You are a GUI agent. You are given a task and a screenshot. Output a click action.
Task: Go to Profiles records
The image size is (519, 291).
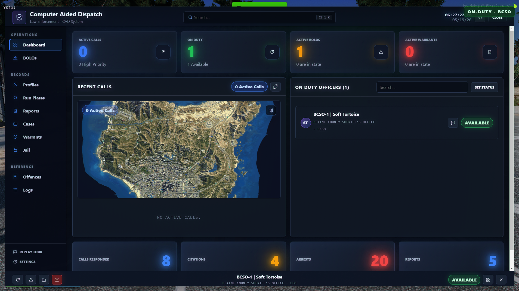coord(36,85)
